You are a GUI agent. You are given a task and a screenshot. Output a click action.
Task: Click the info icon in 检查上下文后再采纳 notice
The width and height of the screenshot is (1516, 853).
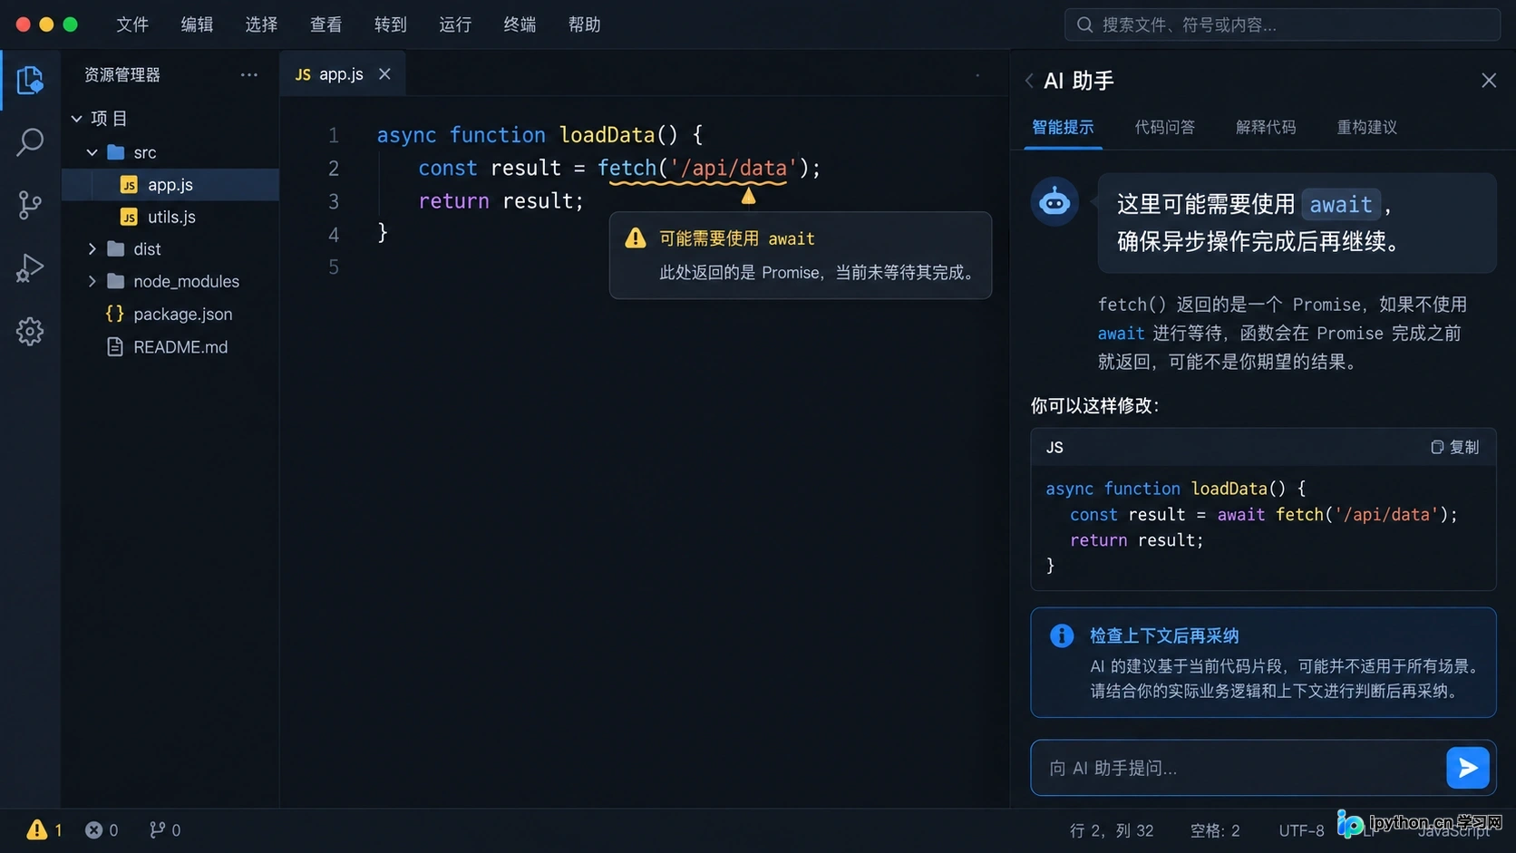(1062, 636)
